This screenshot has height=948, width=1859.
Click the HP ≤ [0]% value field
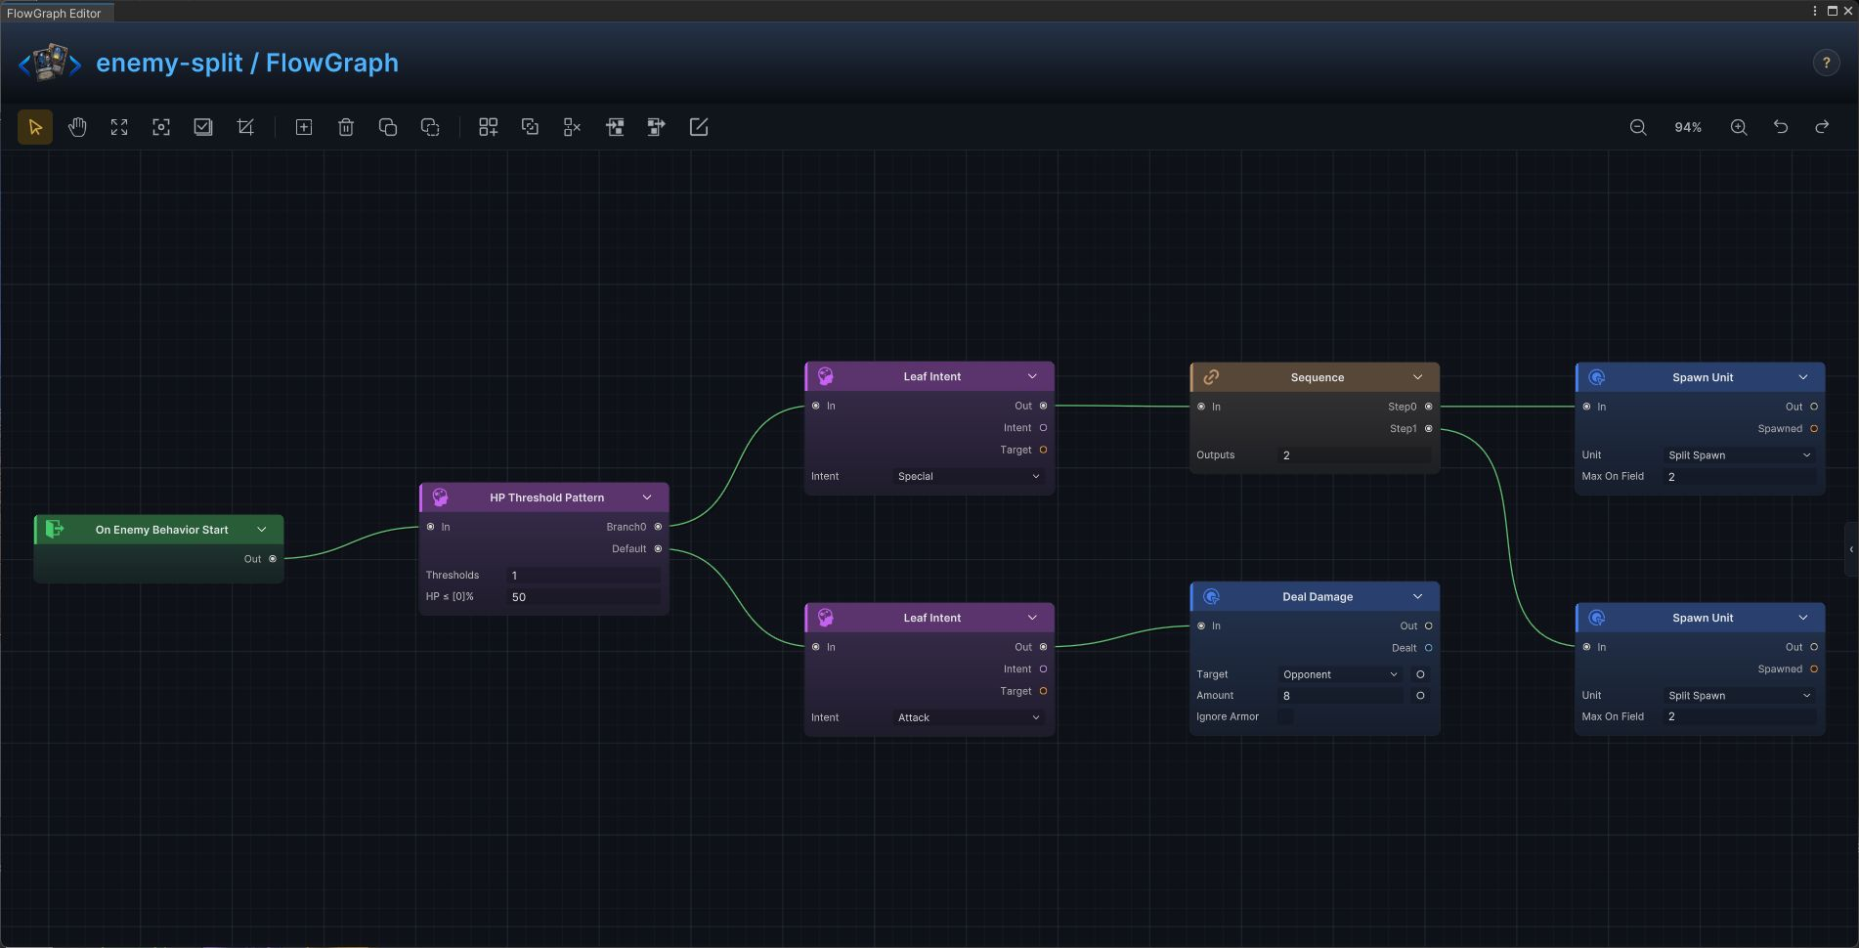(x=584, y=597)
